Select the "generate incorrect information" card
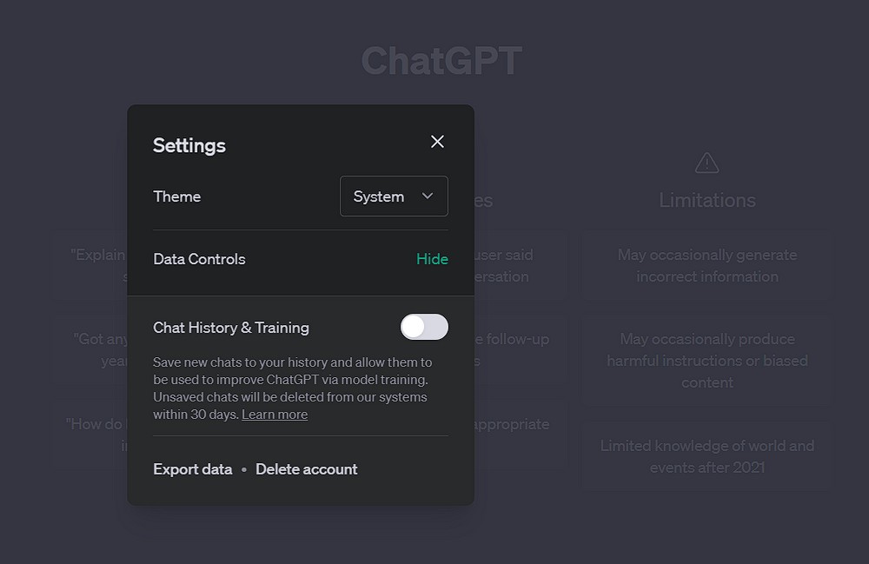 click(x=707, y=266)
